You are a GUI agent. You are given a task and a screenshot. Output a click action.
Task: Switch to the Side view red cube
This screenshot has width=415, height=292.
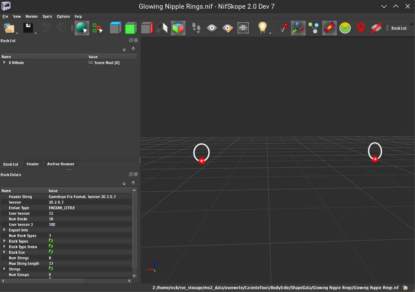tap(147, 28)
